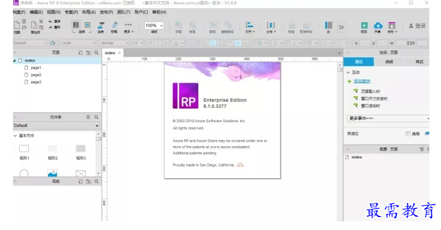Select the contained selection mode icon

pos(87,25)
